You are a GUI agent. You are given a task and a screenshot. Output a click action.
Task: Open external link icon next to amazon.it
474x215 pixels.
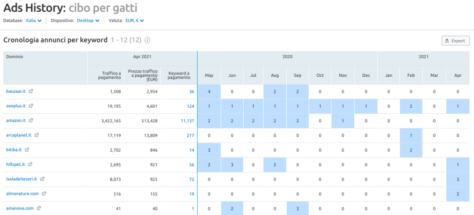coord(31,120)
